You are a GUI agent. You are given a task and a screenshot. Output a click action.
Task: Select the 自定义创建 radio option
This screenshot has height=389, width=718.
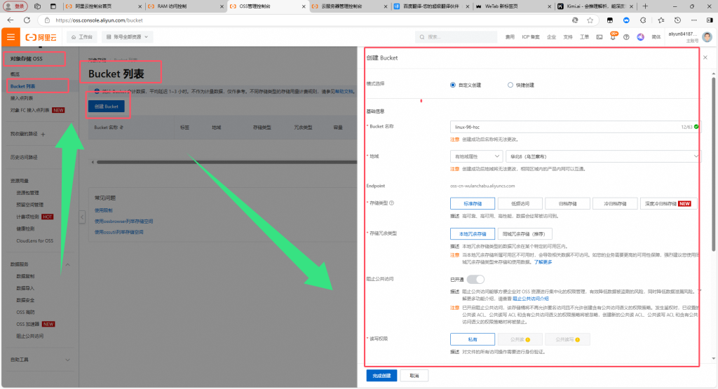coord(453,85)
